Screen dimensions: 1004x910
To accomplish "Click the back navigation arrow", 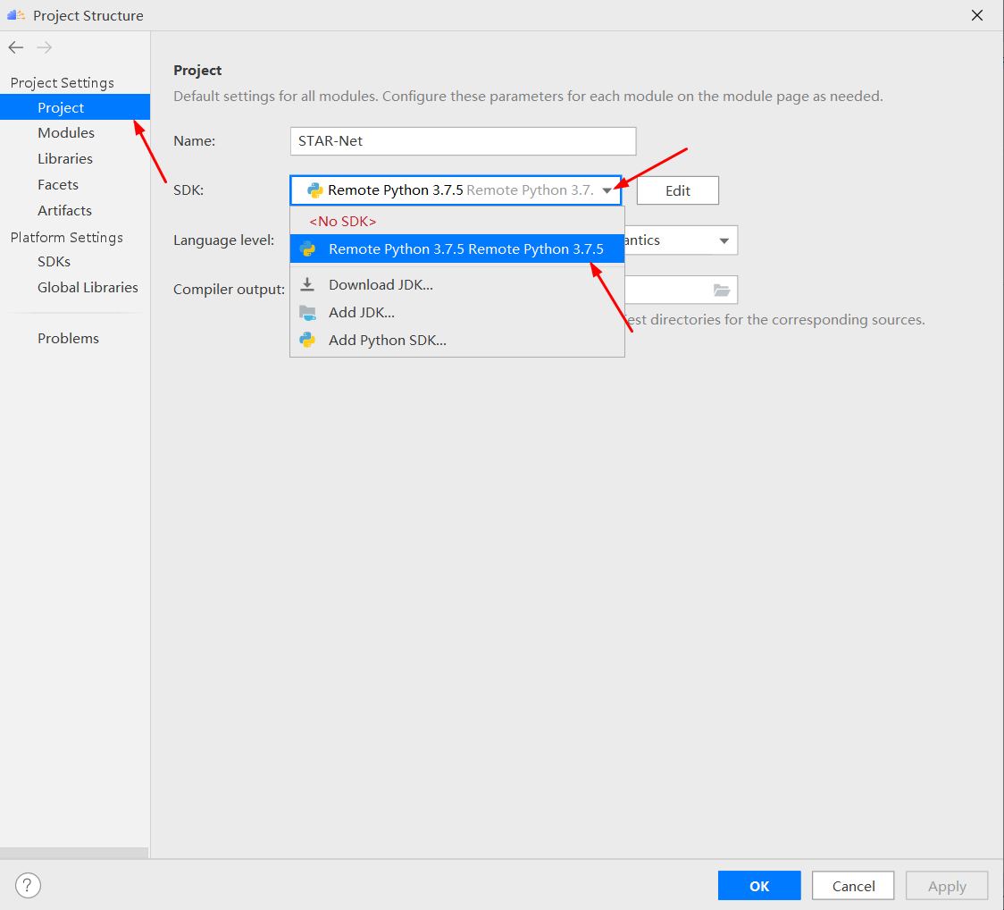I will (x=16, y=48).
